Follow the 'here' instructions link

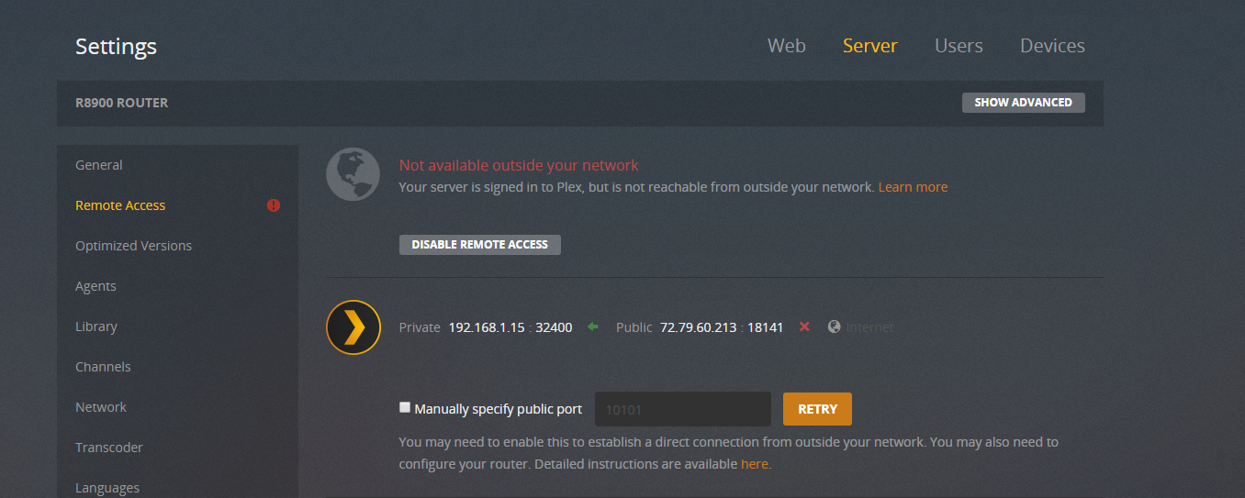(754, 464)
